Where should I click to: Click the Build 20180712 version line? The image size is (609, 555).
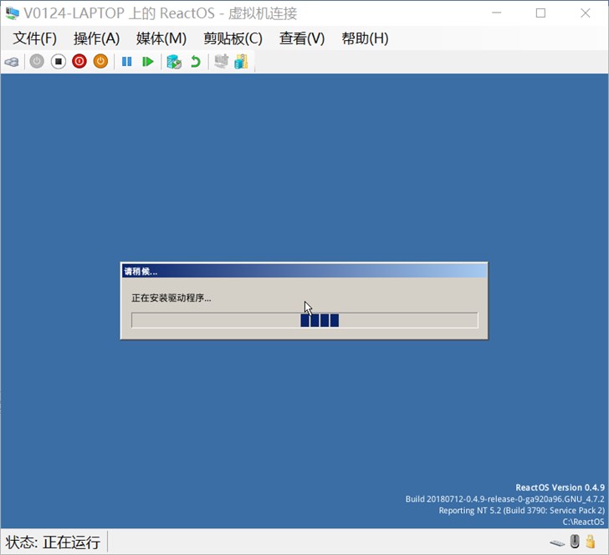505,499
